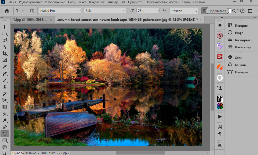Screen dimensions: 258x155
Task: Open the История panel
Action: tap(241, 25)
